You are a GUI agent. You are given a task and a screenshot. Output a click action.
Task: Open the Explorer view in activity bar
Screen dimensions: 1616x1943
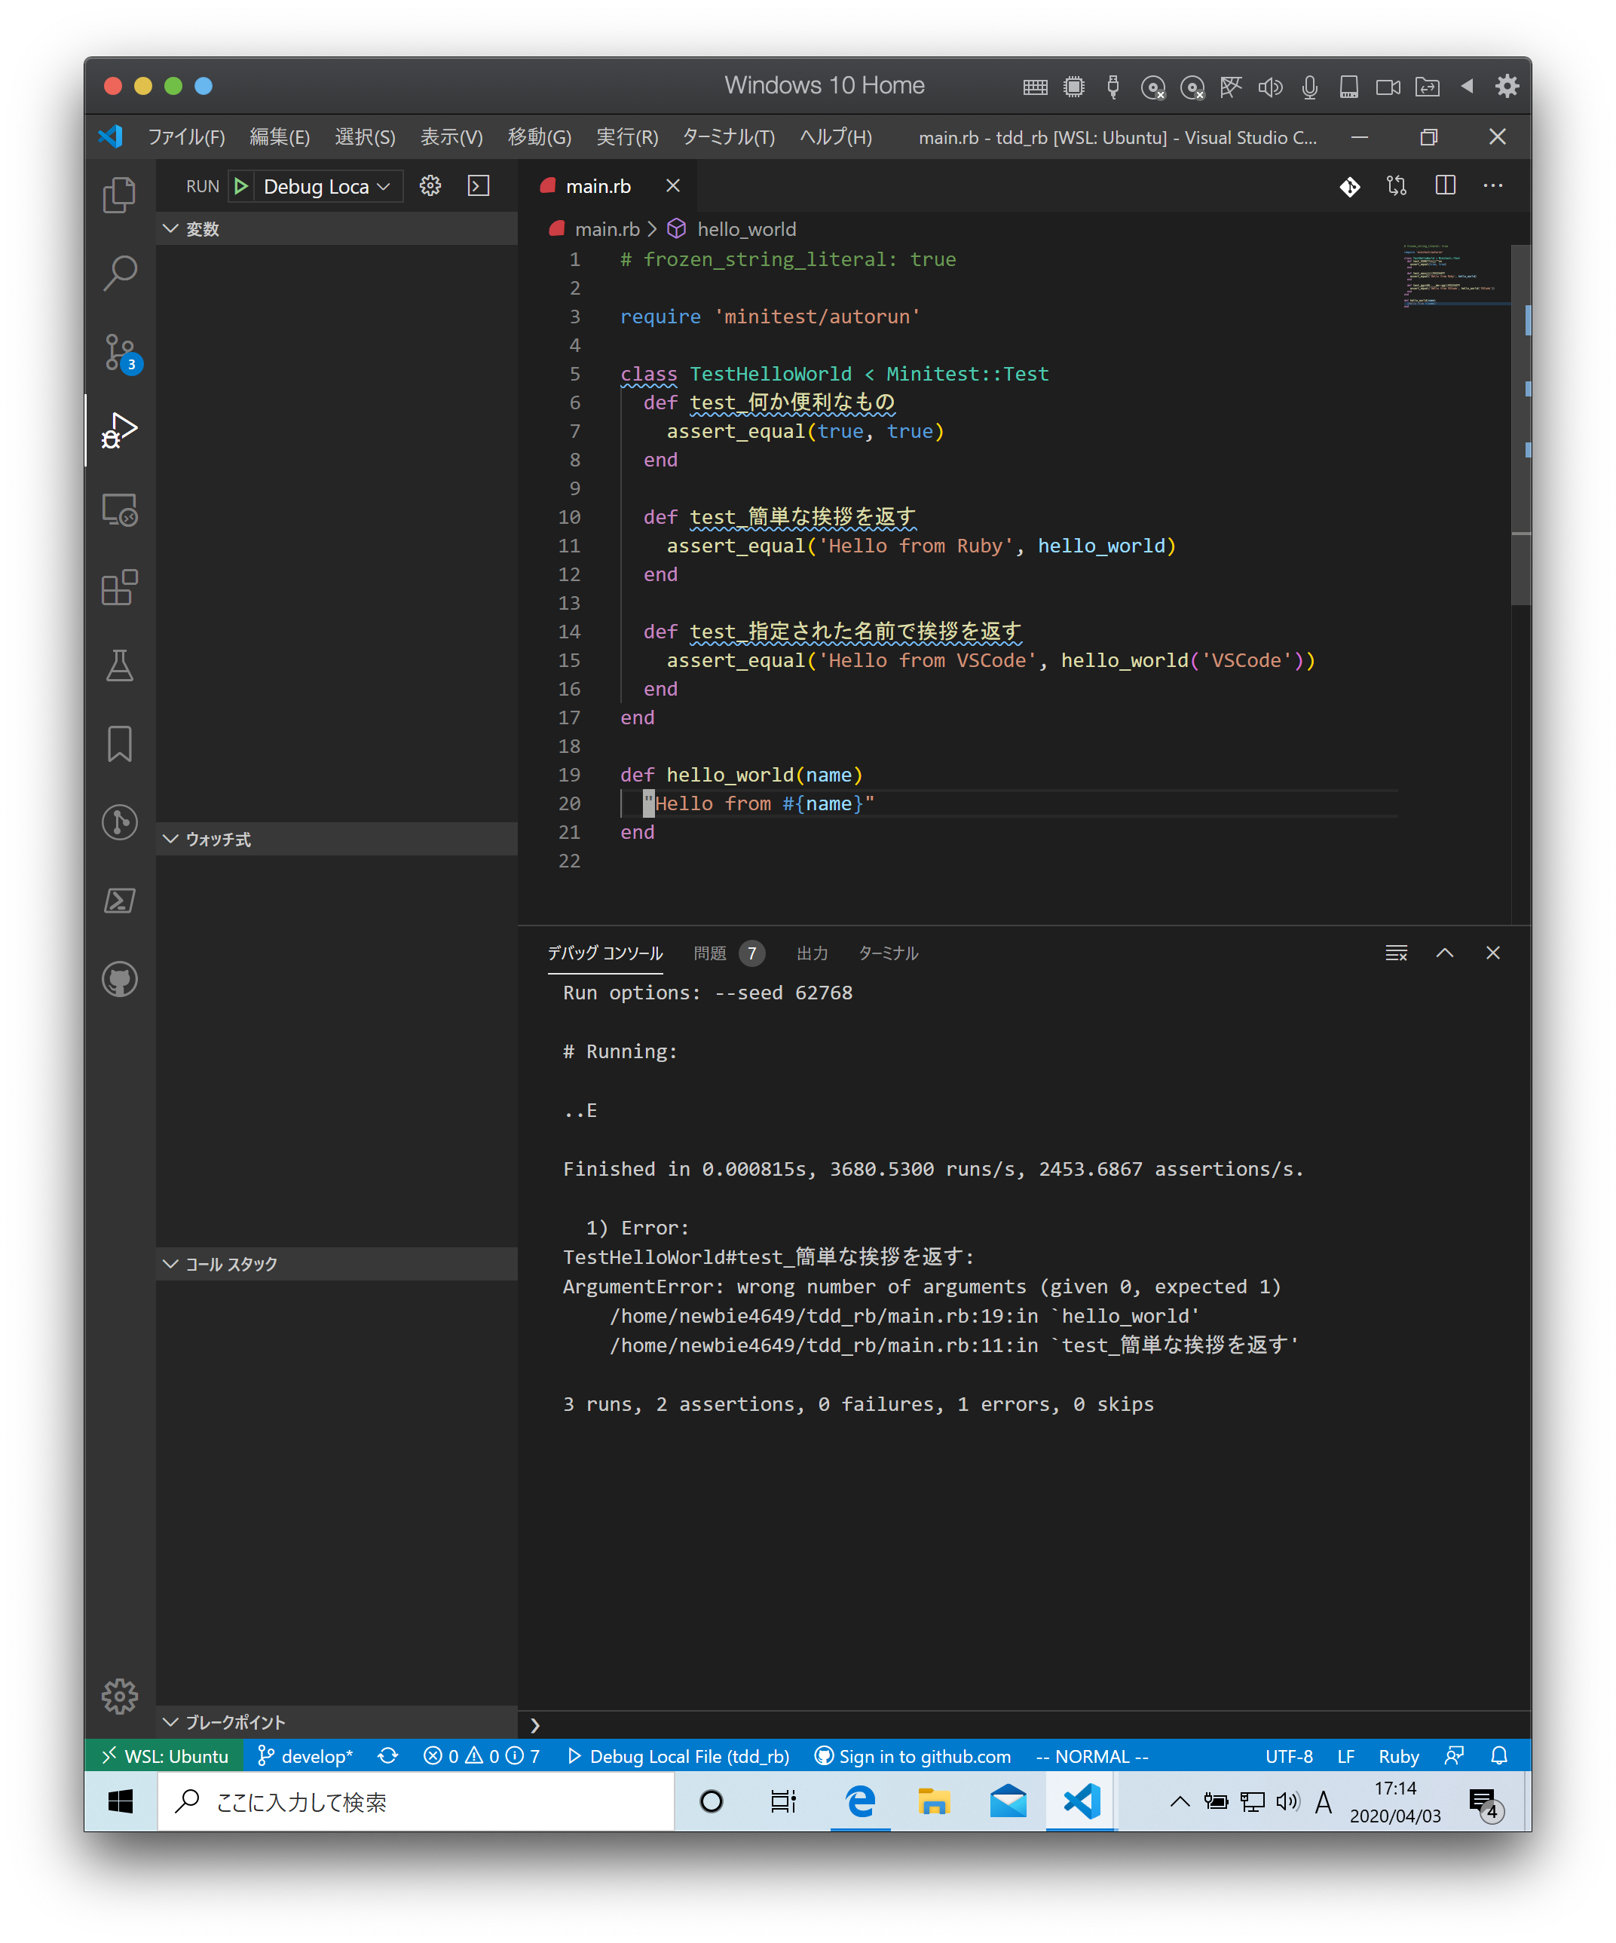coord(119,195)
